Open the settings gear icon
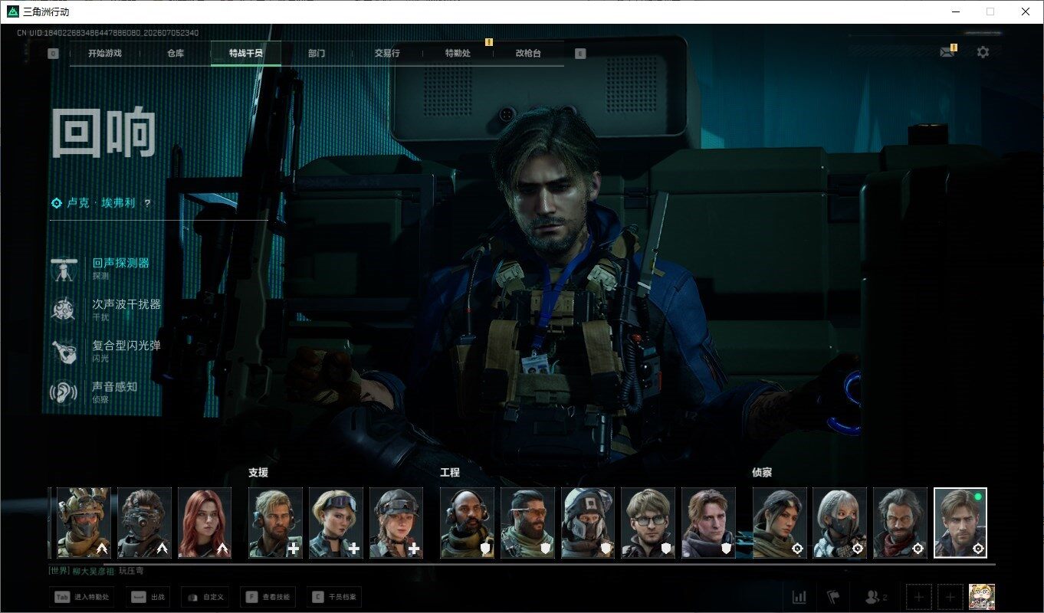The width and height of the screenshot is (1044, 613). (x=983, y=52)
